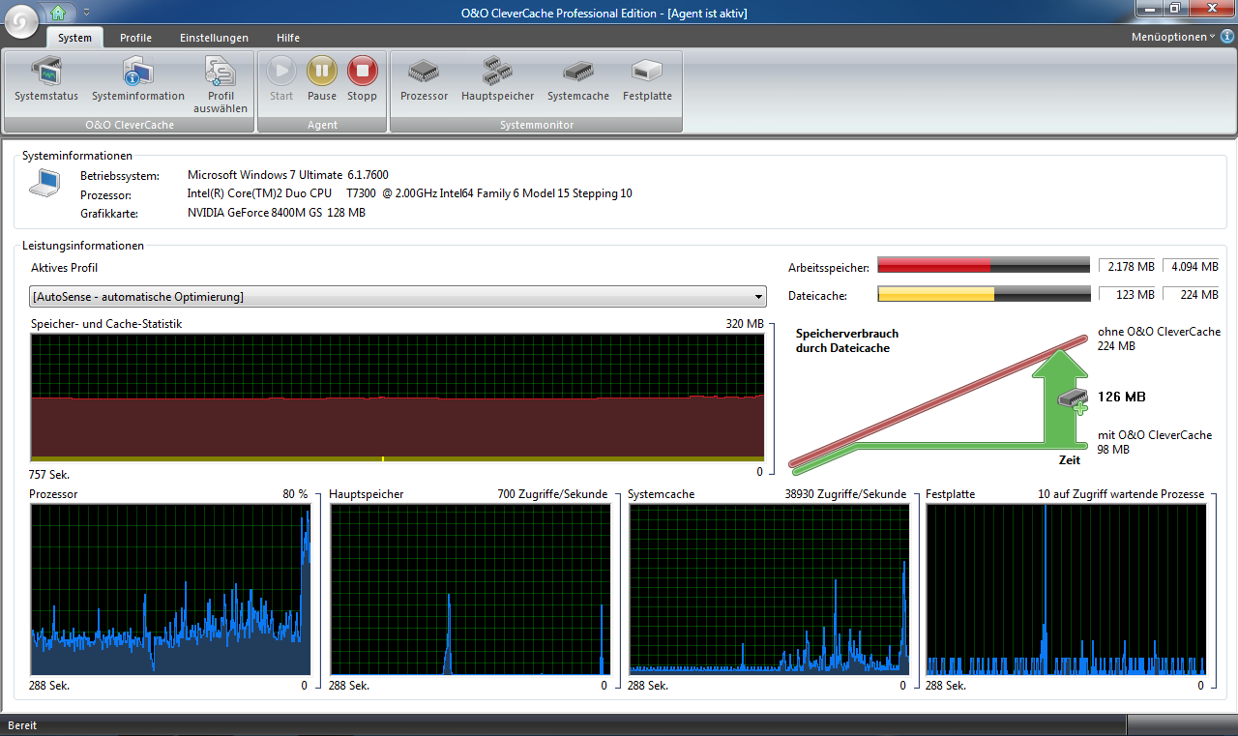Click the 757 Sek. time label
Image resolution: width=1238 pixels, height=736 pixels.
point(49,475)
